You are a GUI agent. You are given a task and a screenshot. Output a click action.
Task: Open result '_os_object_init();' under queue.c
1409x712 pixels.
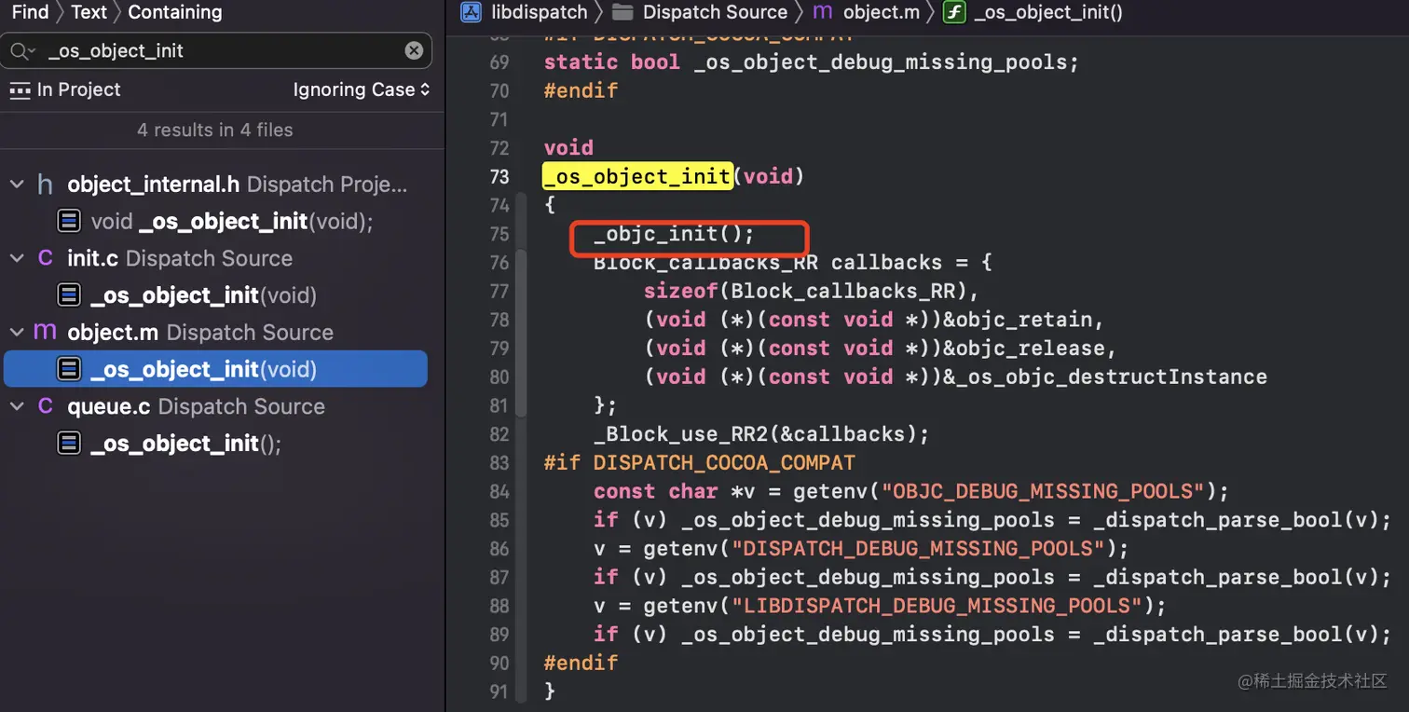click(185, 444)
